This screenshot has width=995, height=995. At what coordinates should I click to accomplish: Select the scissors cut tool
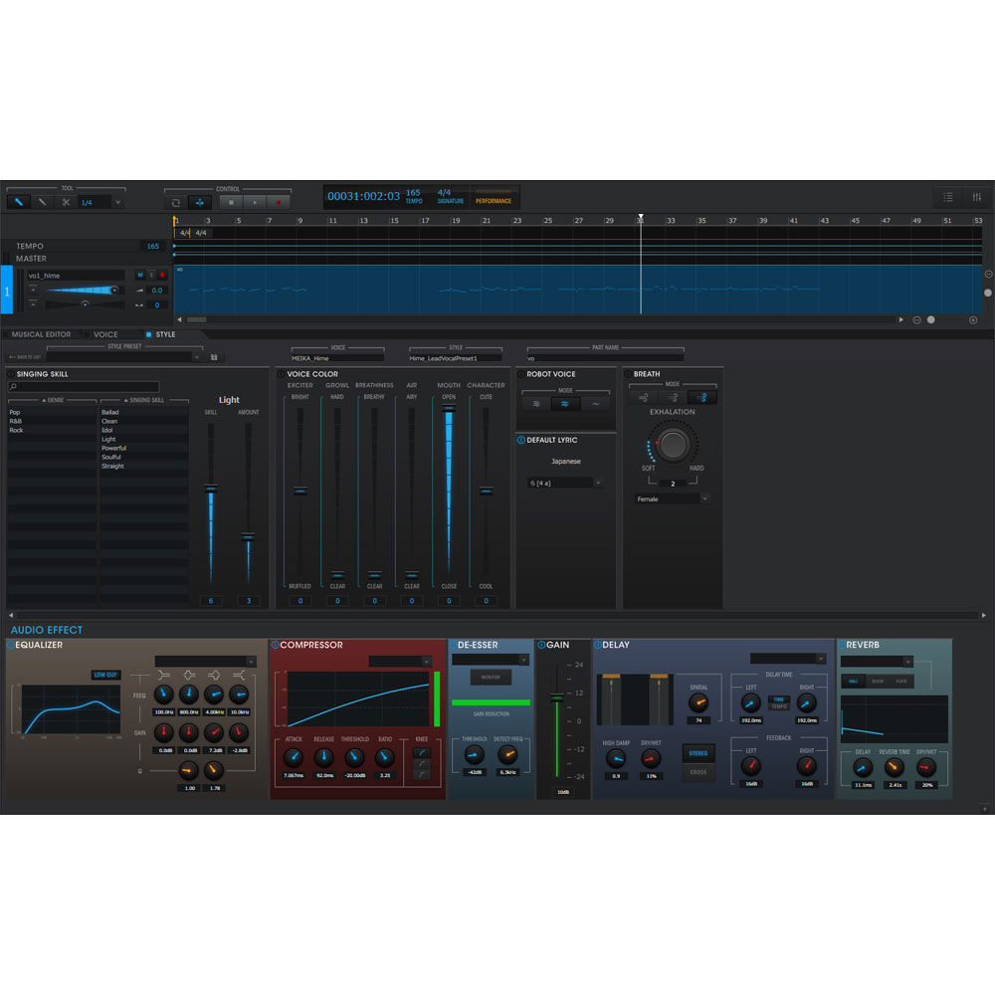[65, 202]
